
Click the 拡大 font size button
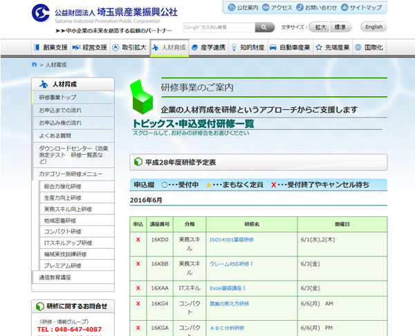pos(320,27)
